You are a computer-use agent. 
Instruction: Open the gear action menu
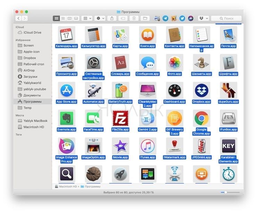(100, 18)
